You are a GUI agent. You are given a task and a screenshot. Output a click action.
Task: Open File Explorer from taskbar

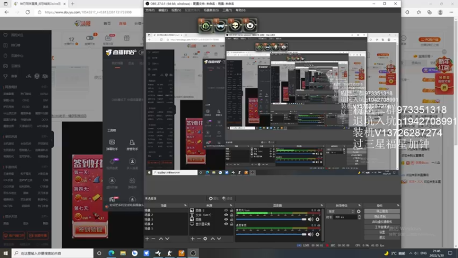pyautogui.click(x=123, y=253)
